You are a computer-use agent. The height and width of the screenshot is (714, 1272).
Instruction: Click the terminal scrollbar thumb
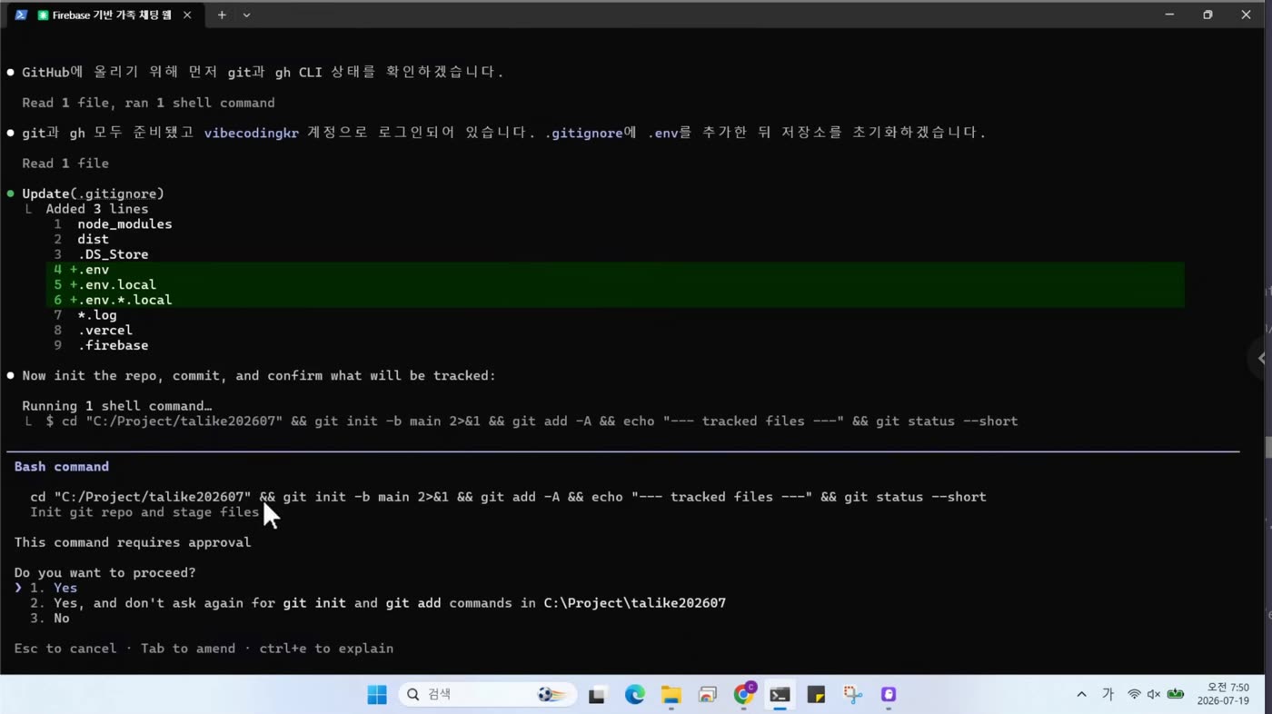click(x=1267, y=447)
